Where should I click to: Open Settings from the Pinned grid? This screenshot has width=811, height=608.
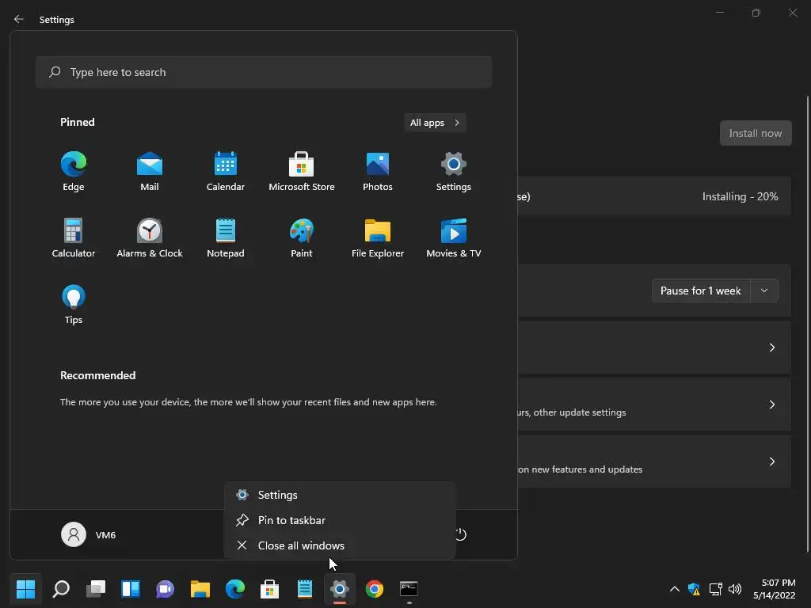coord(454,172)
